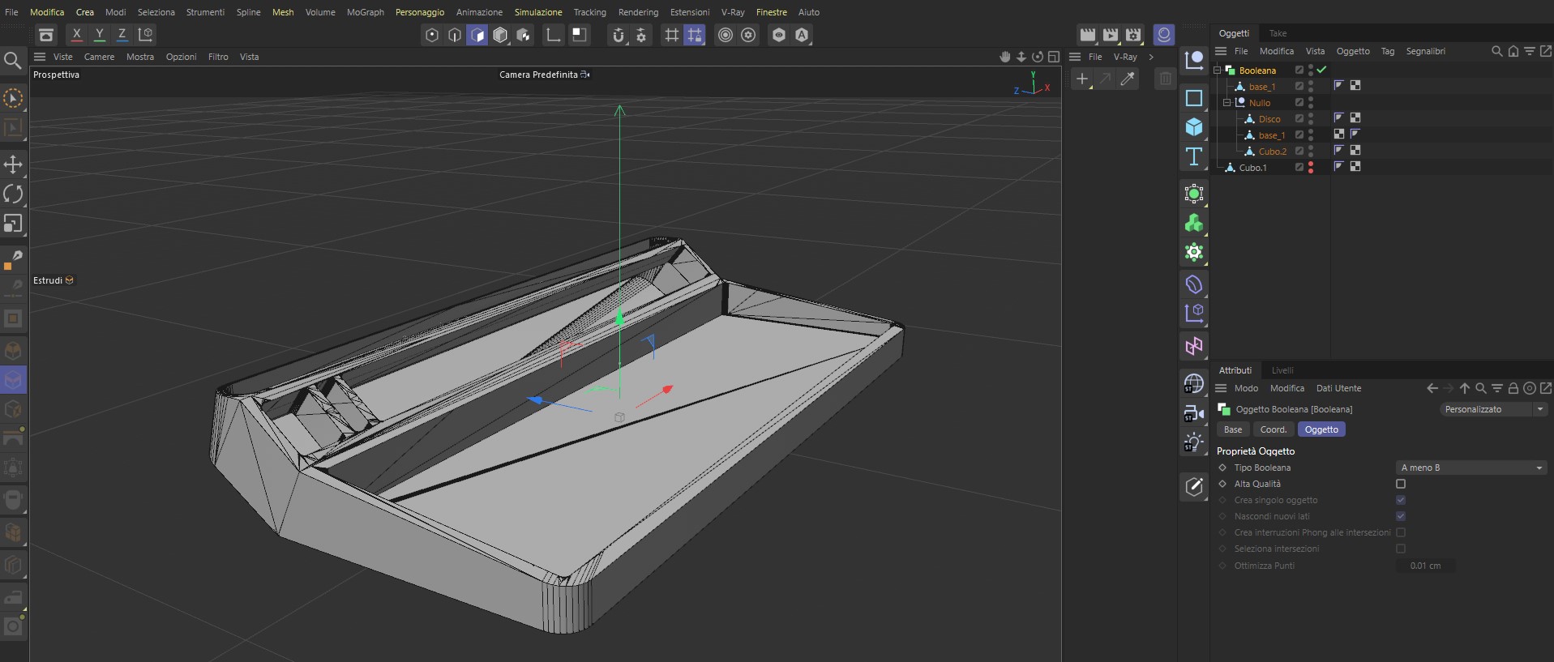Viewport: 1554px width, 662px height.
Task: Open Objects panel hamburger menu
Action: [1221, 51]
